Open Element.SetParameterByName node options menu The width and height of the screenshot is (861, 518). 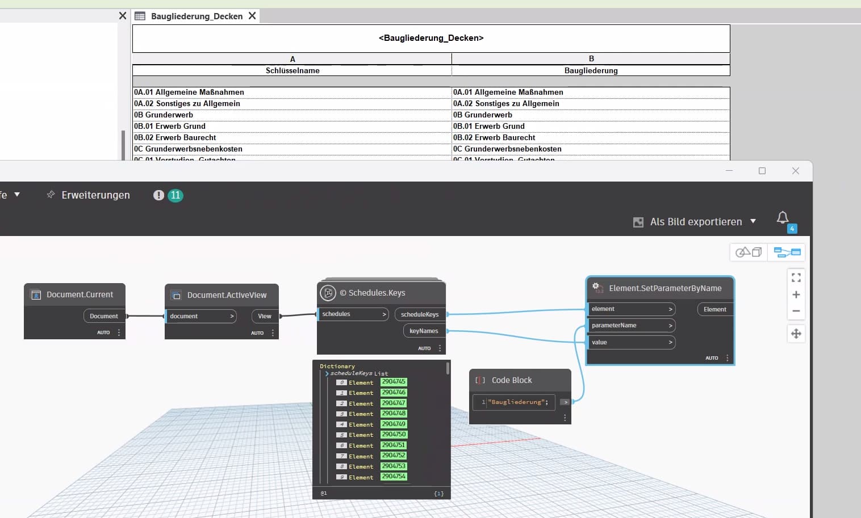coord(728,358)
